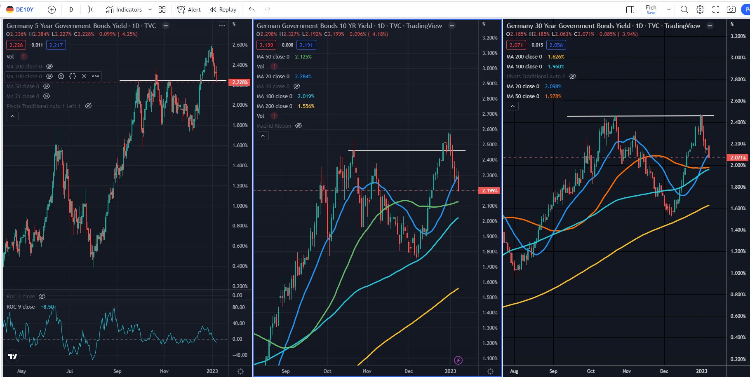Click first Vol error icon on 10 YR chart
Image resolution: width=750 pixels, height=377 pixels.
click(274, 66)
